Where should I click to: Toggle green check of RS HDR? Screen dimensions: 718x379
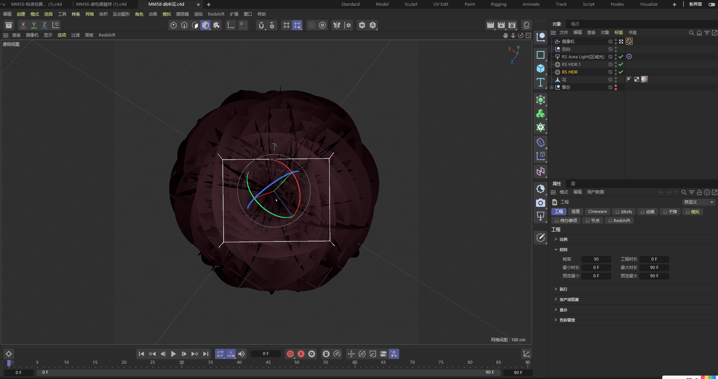coord(621,72)
